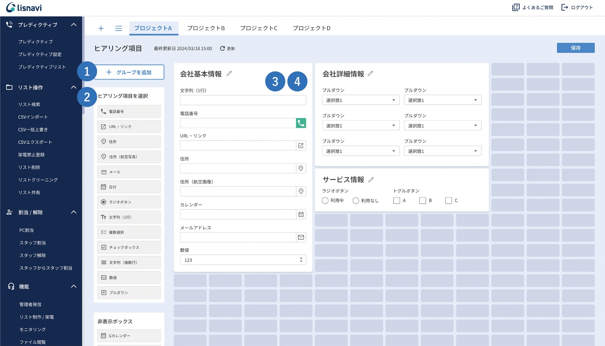
Task: Click the map pin icon in 住所 field
Action: pos(301,168)
